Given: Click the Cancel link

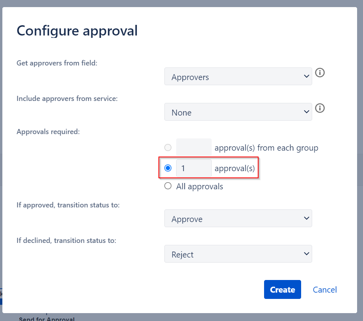Looking at the screenshot, I should (x=324, y=289).
